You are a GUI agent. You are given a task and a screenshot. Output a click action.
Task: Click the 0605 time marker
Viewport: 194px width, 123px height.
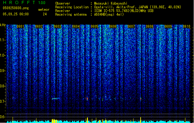point(94,26)
